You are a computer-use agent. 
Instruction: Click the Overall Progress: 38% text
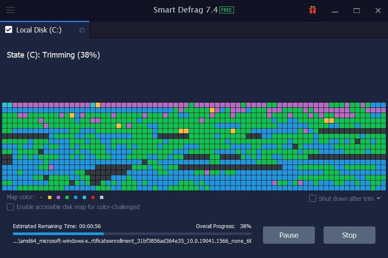click(224, 226)
